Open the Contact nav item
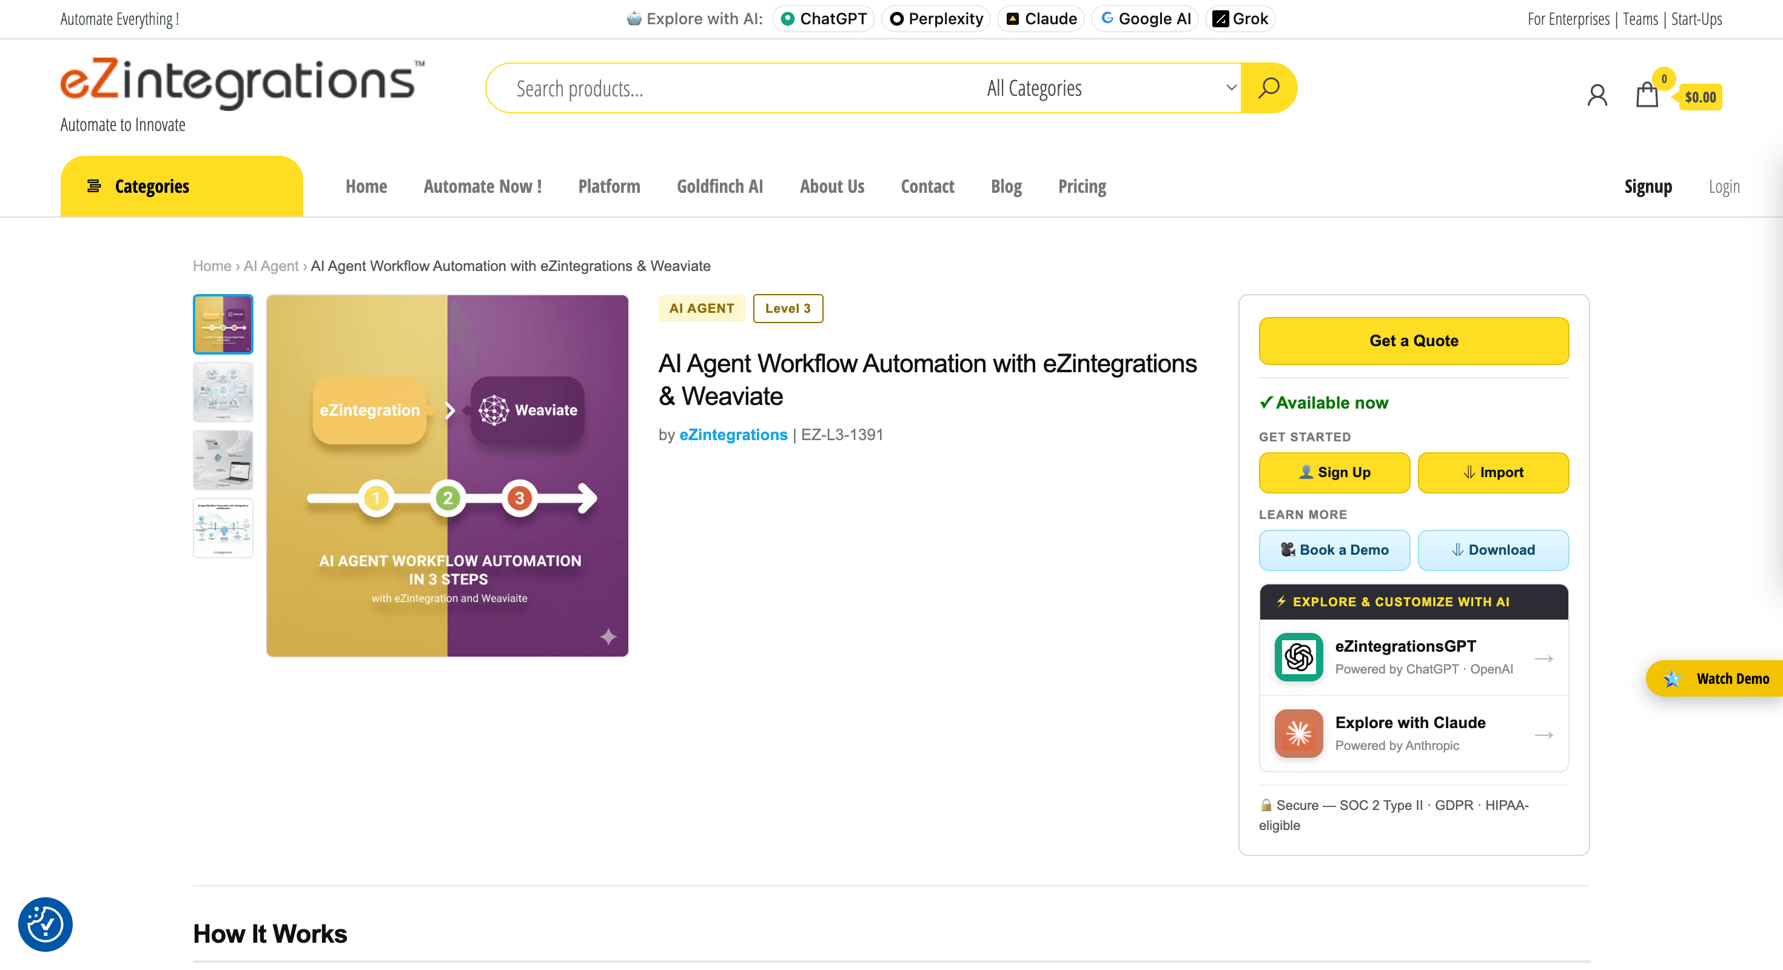 tap(927, 186)
